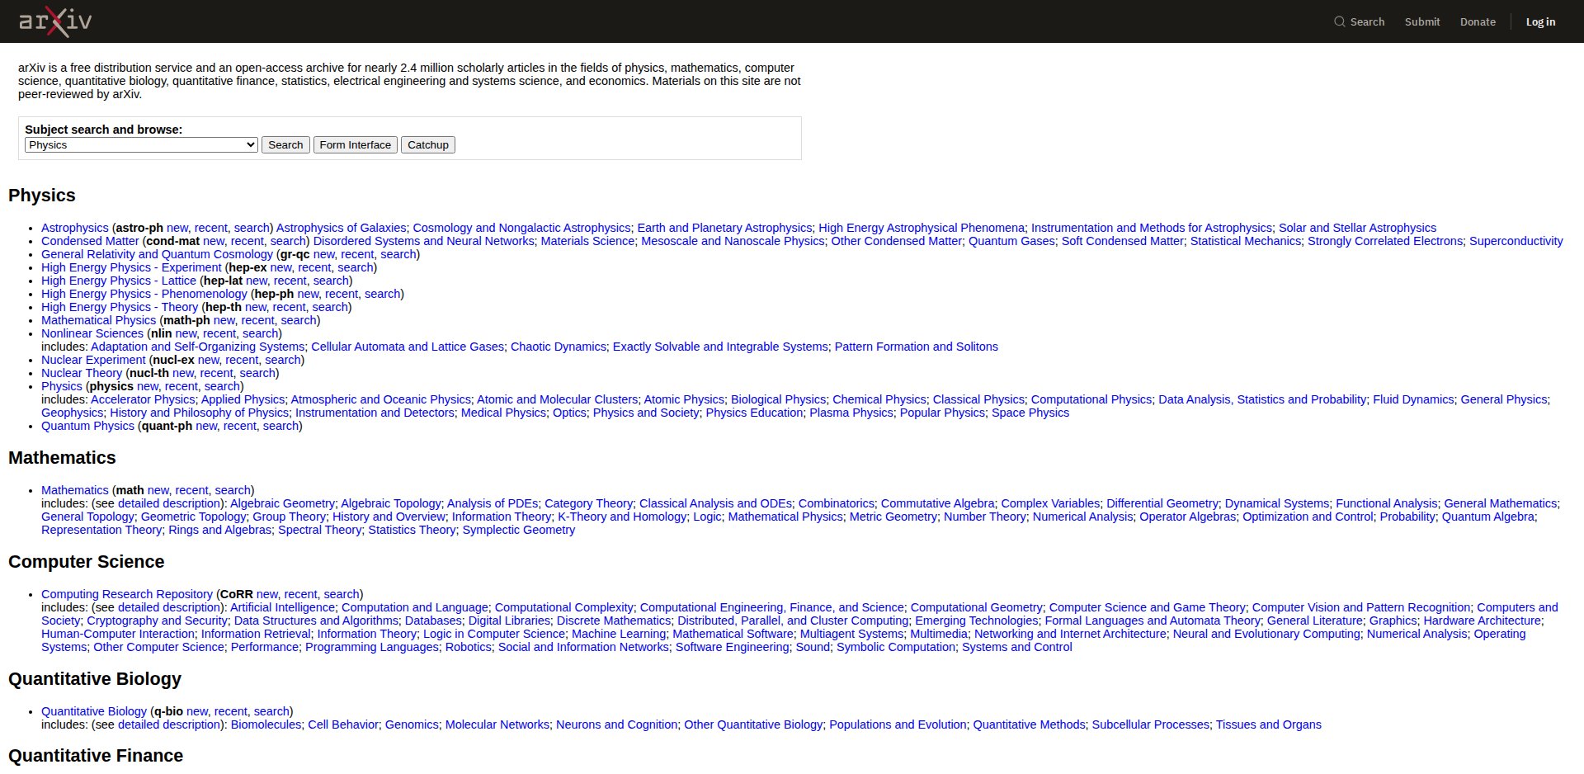
Task: Open detailed description in Quantitative Biology row
Action: coord(169,724)
